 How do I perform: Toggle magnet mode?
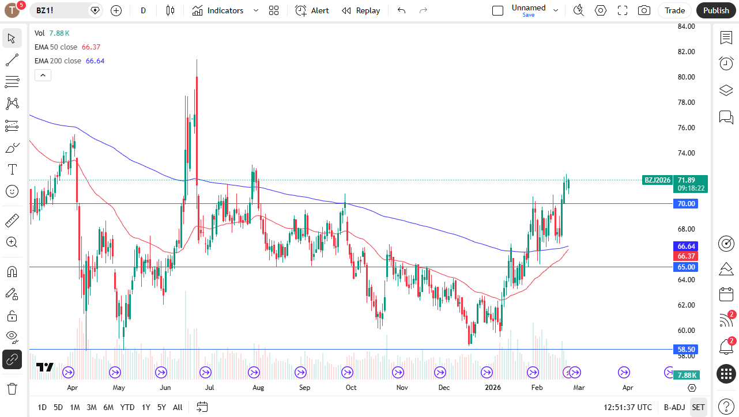(x=12, y=271)
